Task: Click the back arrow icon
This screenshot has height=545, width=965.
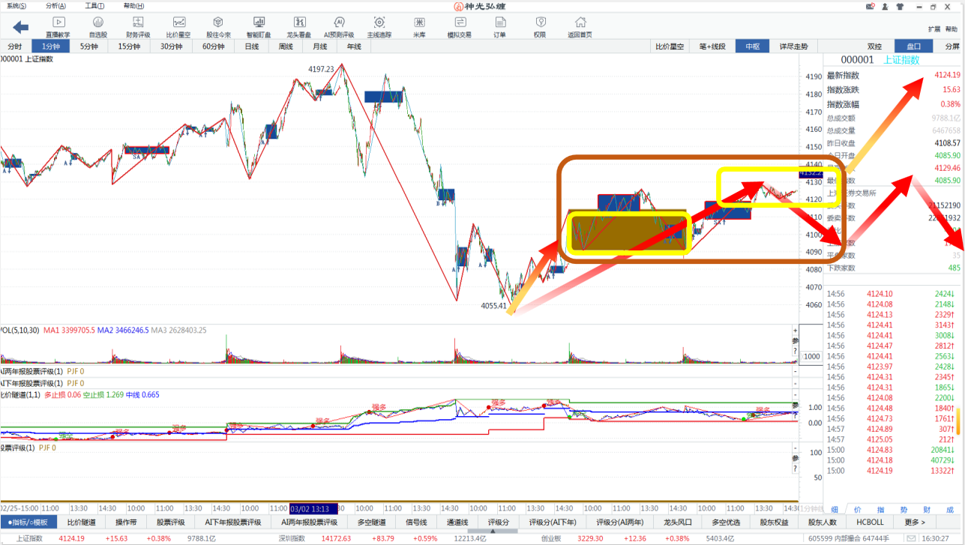Action: tap(20, 28)
